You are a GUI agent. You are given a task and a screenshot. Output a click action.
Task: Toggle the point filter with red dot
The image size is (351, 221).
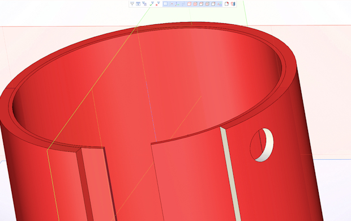pos(171,4)
